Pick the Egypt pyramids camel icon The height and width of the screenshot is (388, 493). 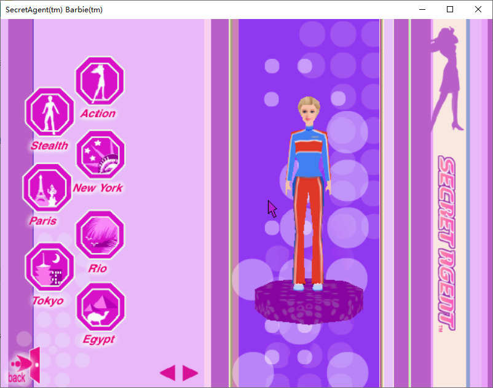point(101,307)
